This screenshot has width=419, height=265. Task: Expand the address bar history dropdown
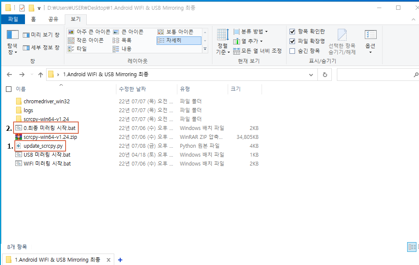(311, 75)
